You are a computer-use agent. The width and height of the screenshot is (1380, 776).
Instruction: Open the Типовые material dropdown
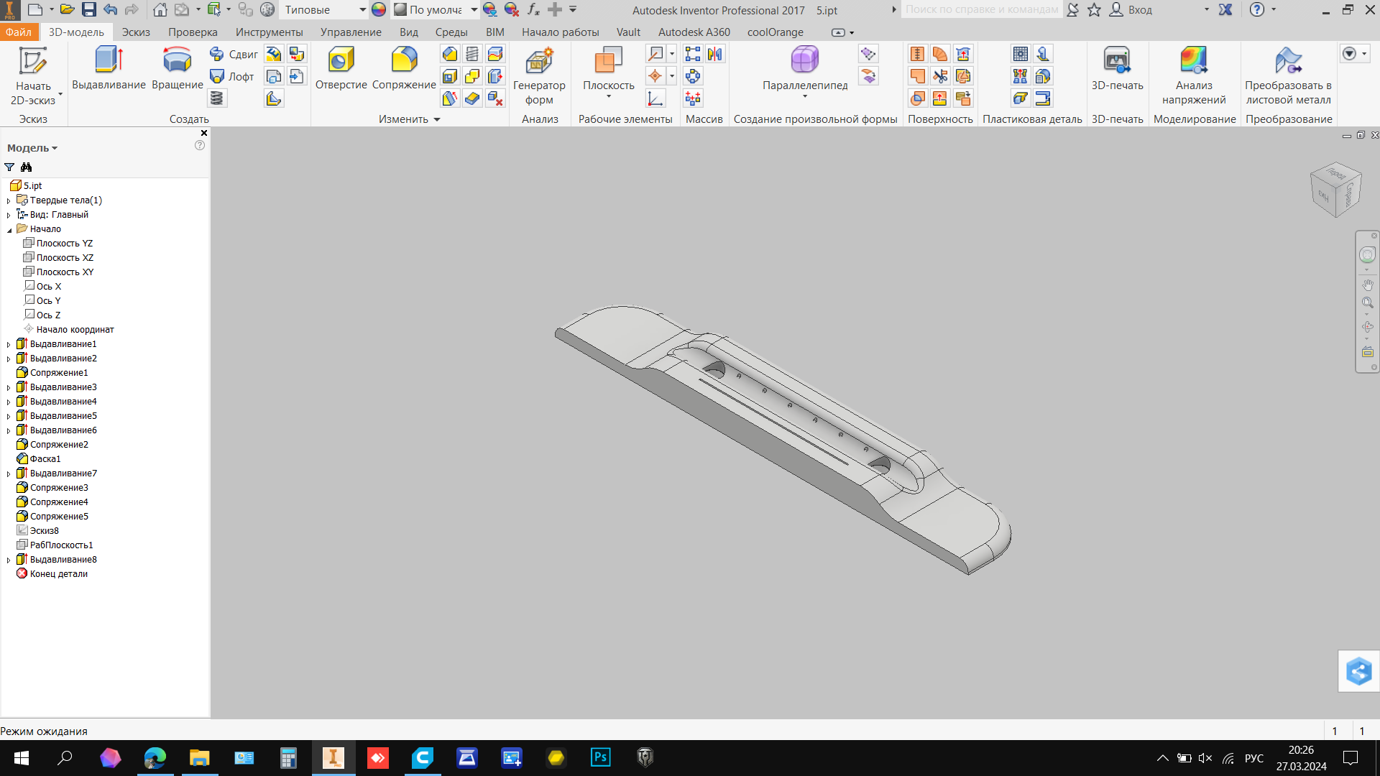[x=362, y=10]
